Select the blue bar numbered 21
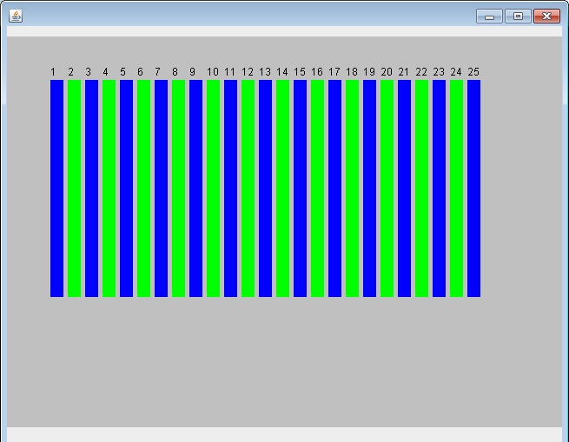Screen dimensions: 569x442 404,188
